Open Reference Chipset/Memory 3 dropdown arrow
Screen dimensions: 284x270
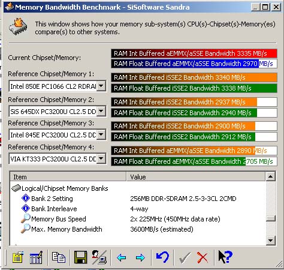tap(101, 135)
